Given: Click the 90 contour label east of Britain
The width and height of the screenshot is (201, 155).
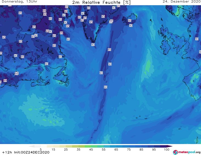Looking at the screenshot, I should [x=197, y=39].
